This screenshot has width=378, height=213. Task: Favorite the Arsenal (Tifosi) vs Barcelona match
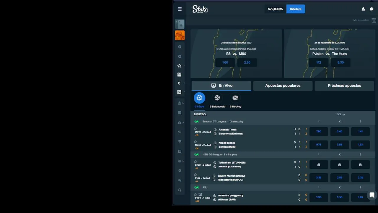(x=195, y=129)
